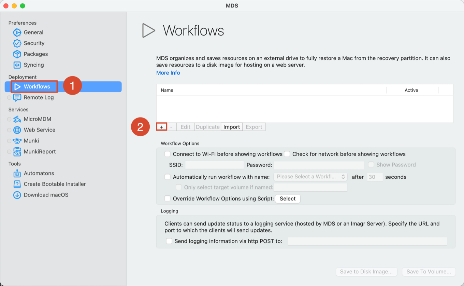Click the target volume name field
The image size is (464, 286).
coord(310,187)
